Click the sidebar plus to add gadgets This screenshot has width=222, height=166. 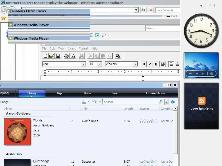tap(201, 6)
